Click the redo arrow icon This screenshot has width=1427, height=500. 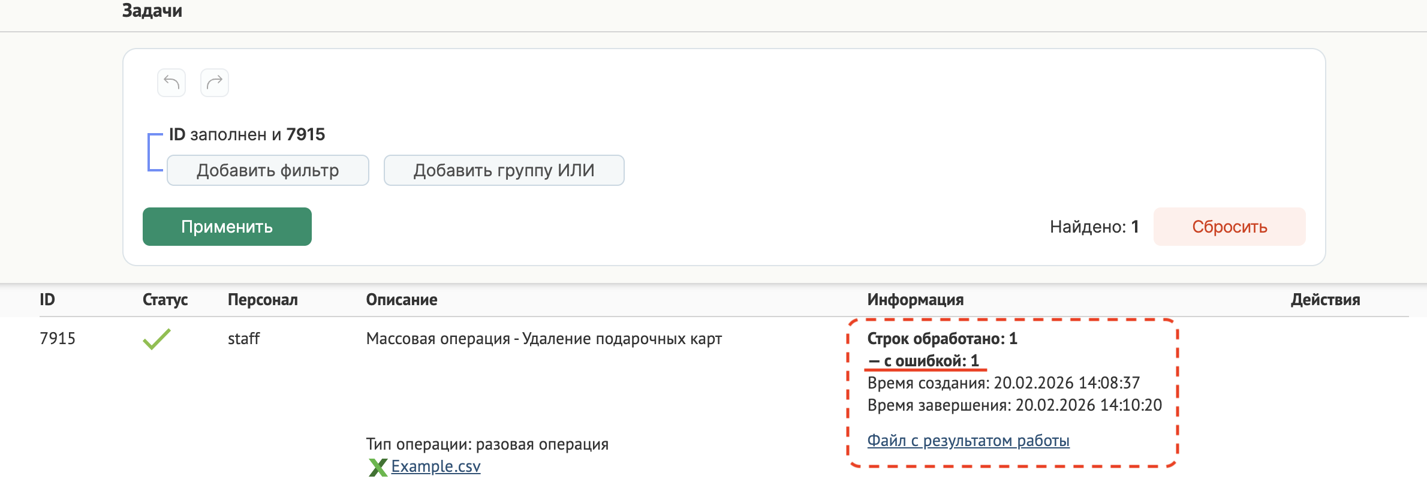pos(215,83)
